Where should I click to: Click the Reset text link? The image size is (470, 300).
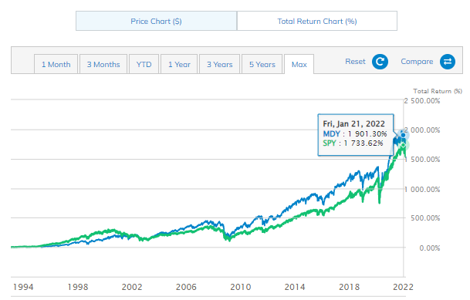[x=355, y=62]
